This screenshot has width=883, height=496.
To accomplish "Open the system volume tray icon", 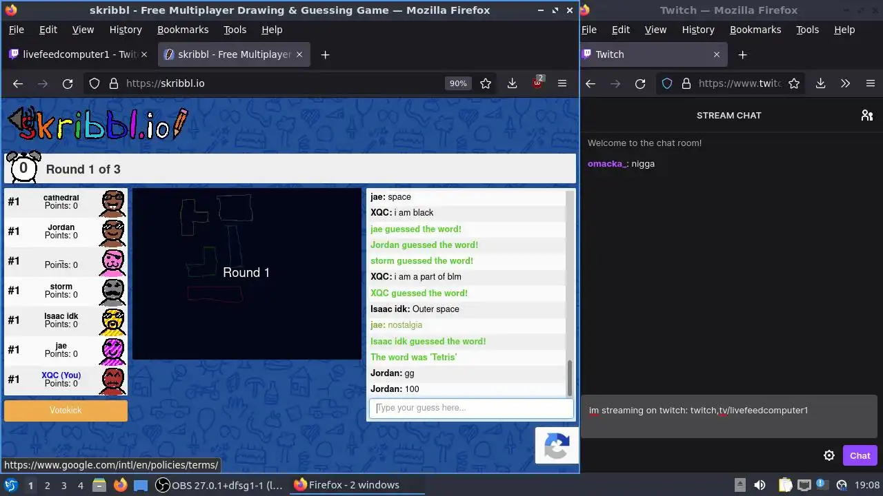I will (760, 485).
